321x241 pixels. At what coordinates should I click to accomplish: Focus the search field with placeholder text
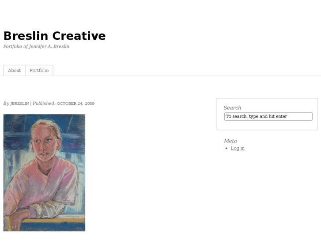coord(268,116)
